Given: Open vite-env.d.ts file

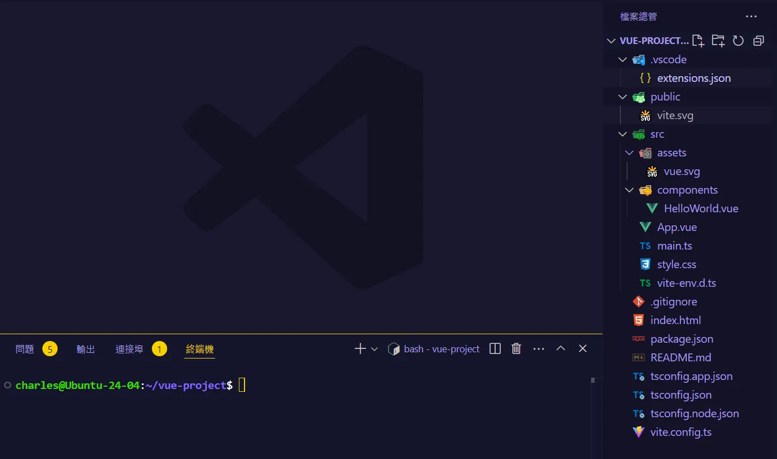Looking at the screenshot, I should tap(687, 283).
